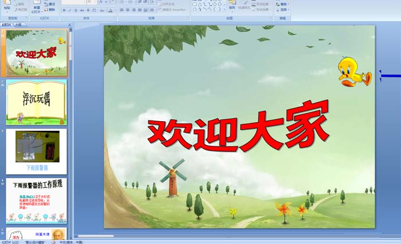Click the thumbnail pane scroll down arrow
The image size is (401, 244).
[71, 237]
